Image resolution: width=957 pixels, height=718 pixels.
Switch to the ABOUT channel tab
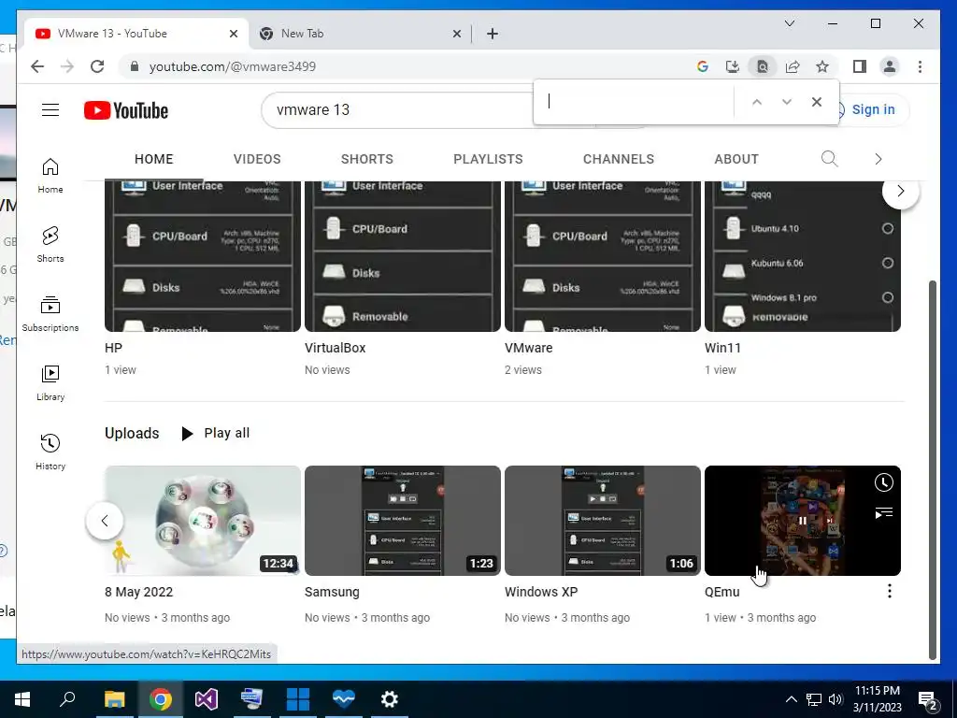[736, 159]
